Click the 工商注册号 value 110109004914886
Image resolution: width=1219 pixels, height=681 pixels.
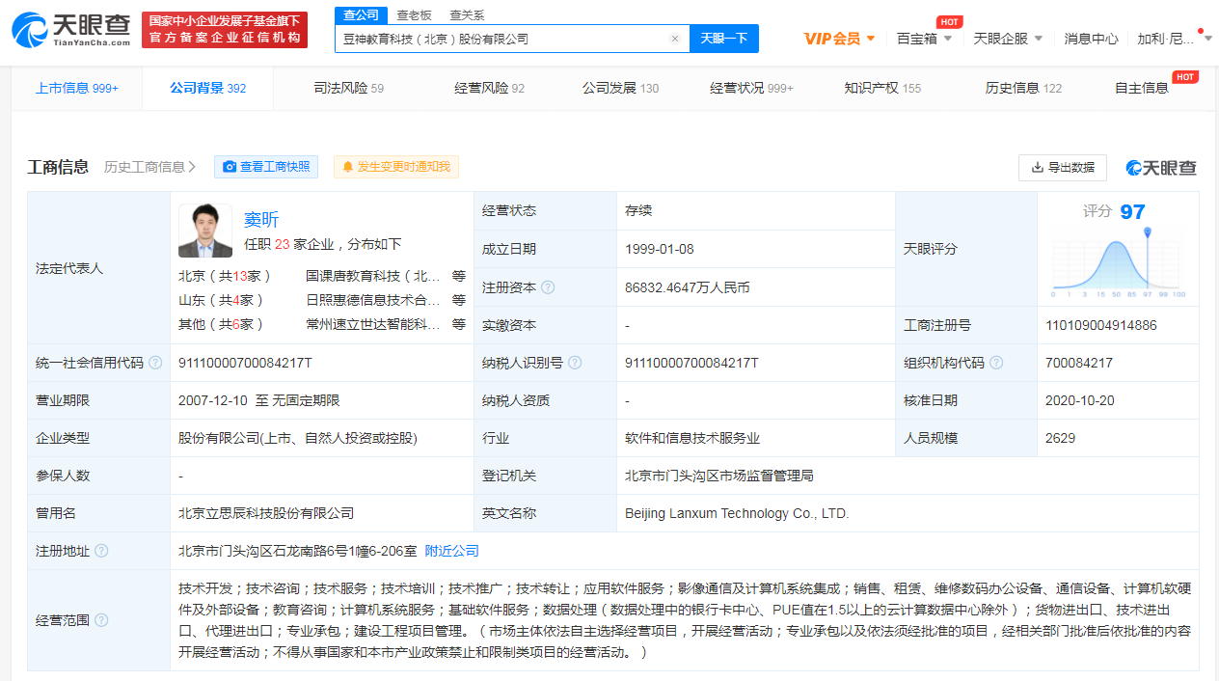coord(1100,325)
